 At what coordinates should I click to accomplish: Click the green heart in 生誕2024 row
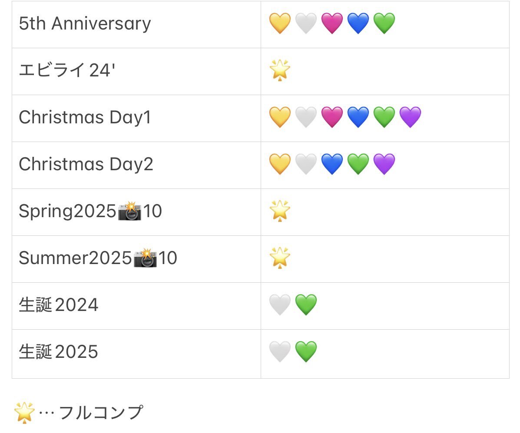[x=306, y=305]
